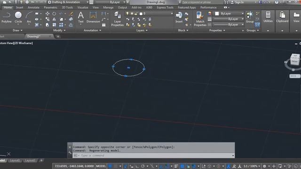Toggle layer on/off lightbulb icon
This screenshot has width=301, height=169.
127,14
